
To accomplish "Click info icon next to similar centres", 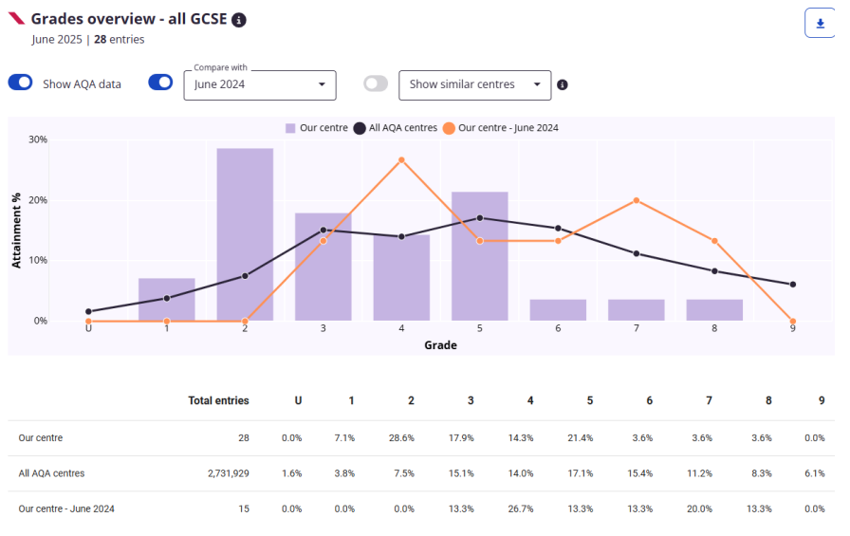I will 563,84.
